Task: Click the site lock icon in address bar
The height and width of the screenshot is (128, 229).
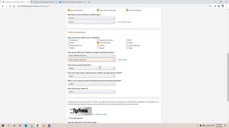Action: coord(19,6)
